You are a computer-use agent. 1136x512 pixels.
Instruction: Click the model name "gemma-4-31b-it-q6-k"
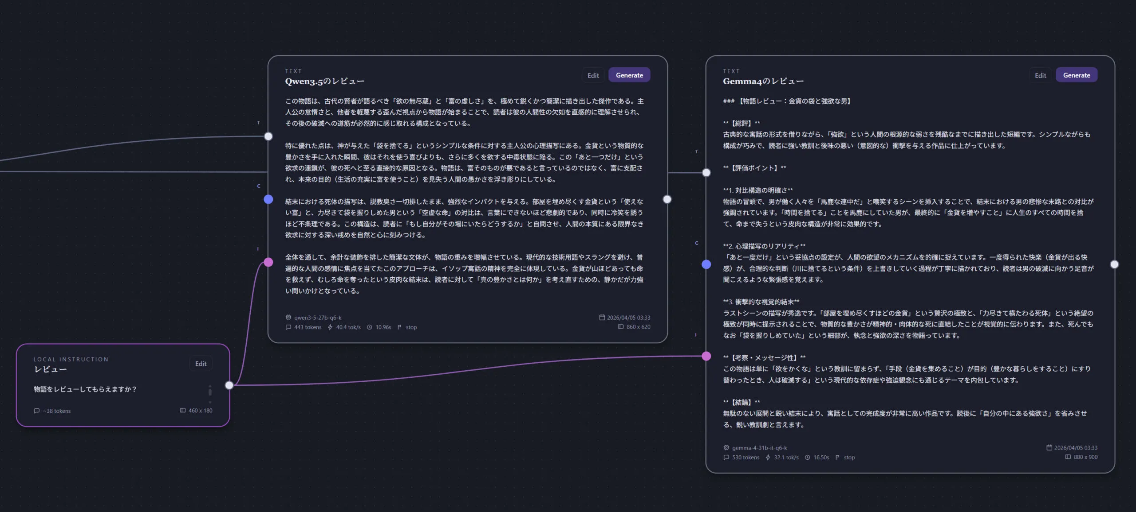pos(760,448)
